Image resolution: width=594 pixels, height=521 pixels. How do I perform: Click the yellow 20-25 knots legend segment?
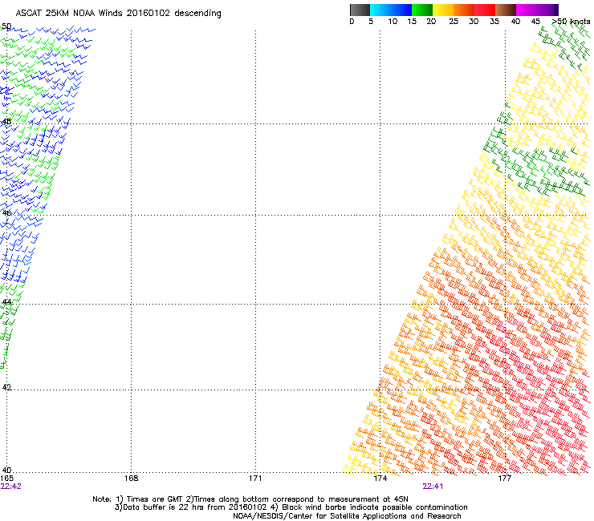point(443,10)
